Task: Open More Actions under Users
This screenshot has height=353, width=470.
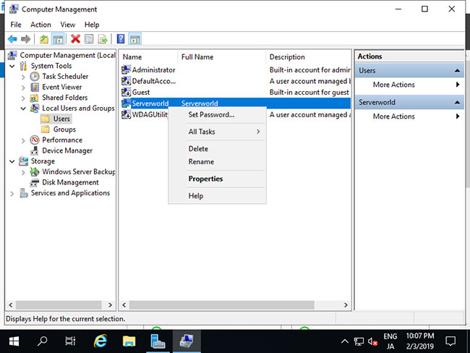Action: pyautogui.click(x=410, y=85)
